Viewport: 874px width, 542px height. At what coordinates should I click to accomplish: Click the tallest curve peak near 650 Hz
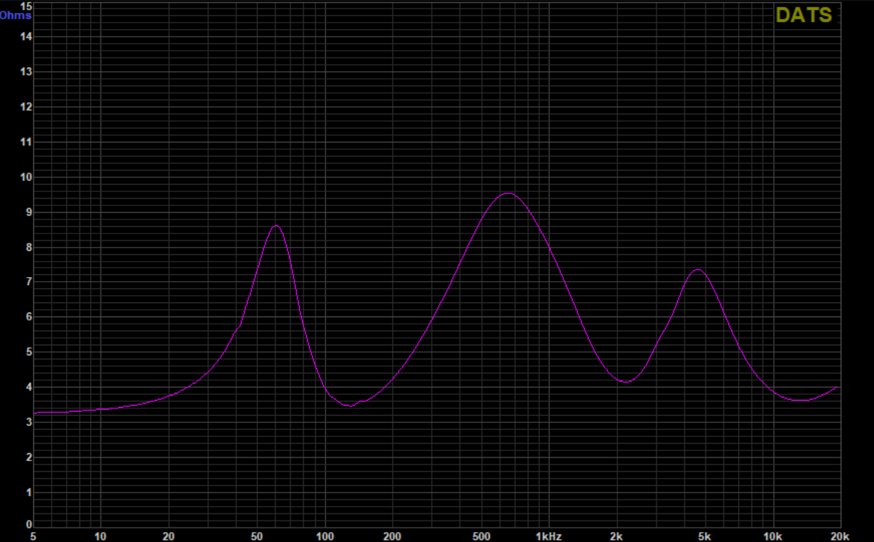pos(508,193)
